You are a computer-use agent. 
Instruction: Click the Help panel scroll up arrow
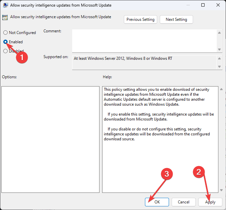pyautogui.click(x=221, y=89)
